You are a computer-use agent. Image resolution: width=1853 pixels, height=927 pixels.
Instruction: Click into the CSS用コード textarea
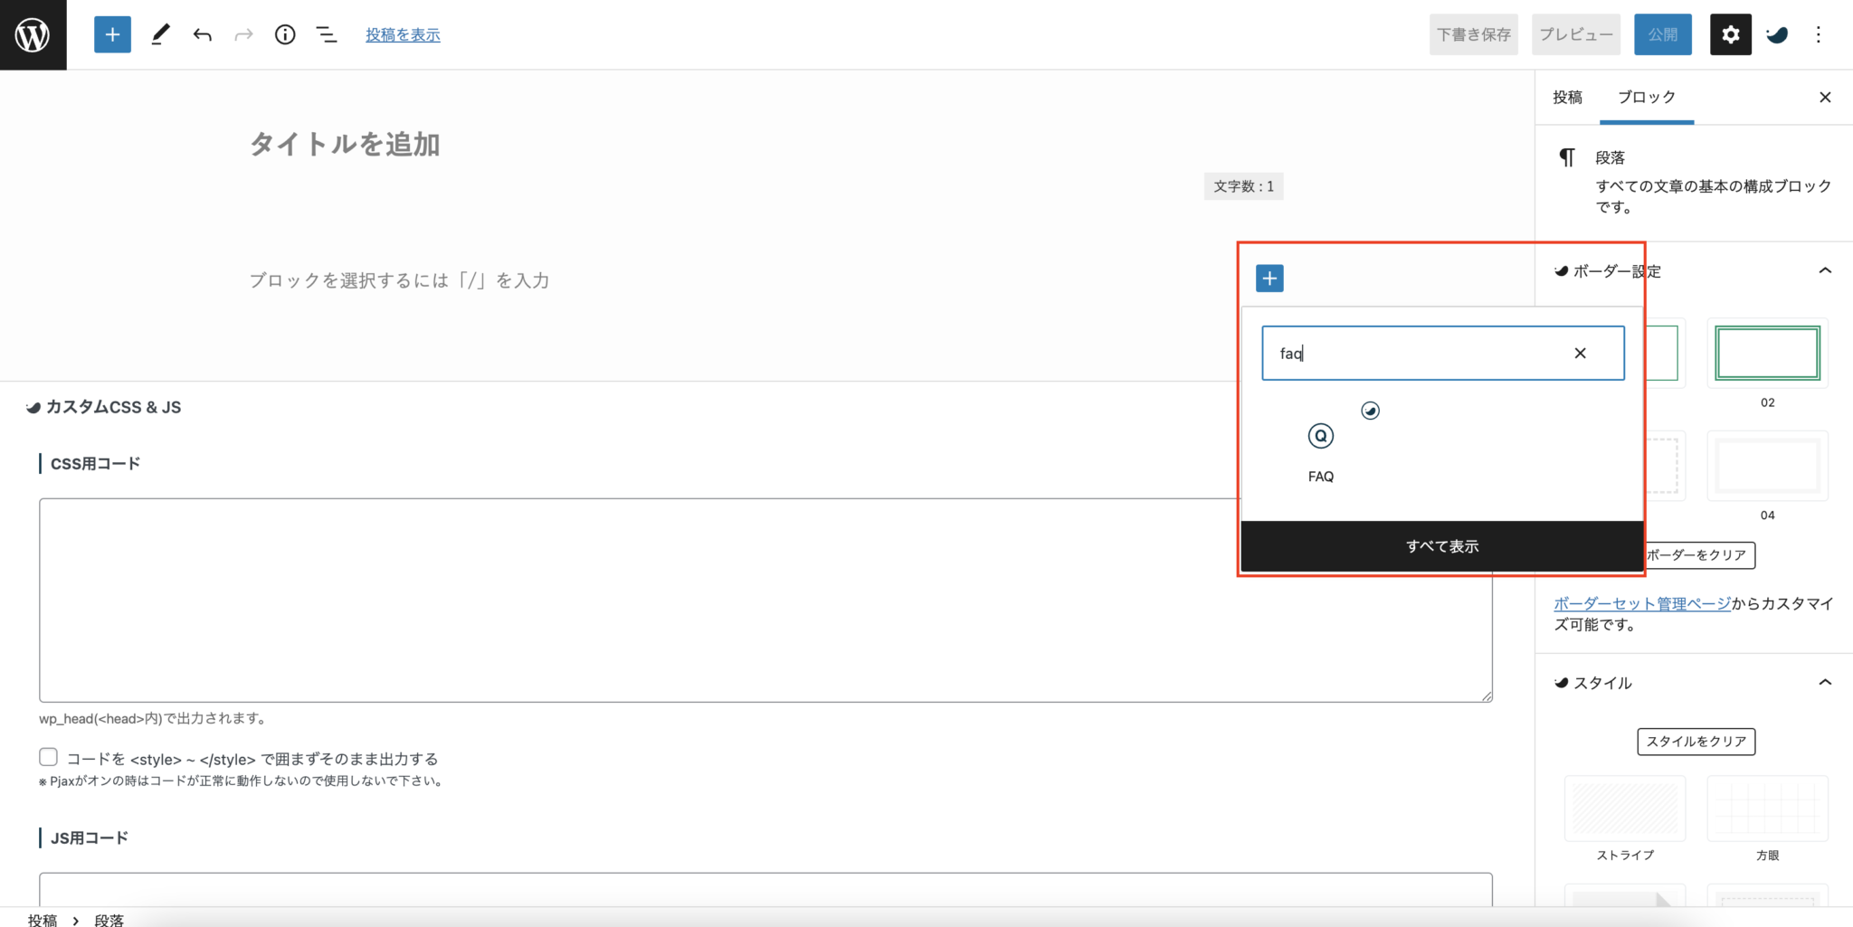point(633,600)
